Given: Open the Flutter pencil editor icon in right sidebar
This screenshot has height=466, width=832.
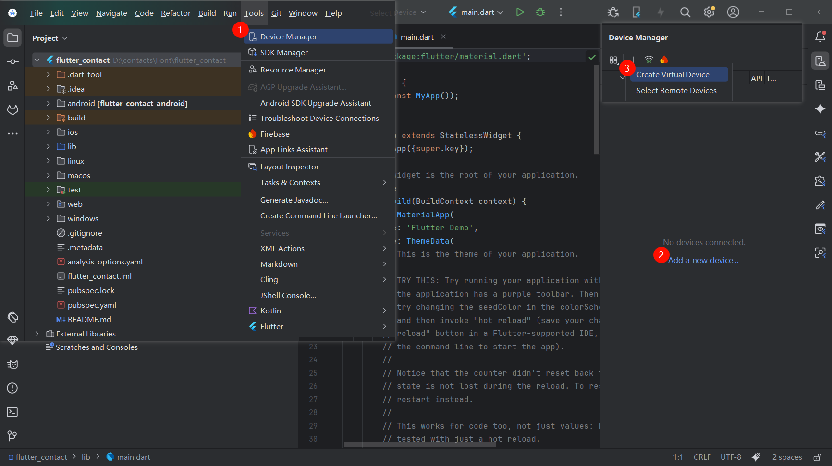Looking at the screenshot, I should (820, 205).
